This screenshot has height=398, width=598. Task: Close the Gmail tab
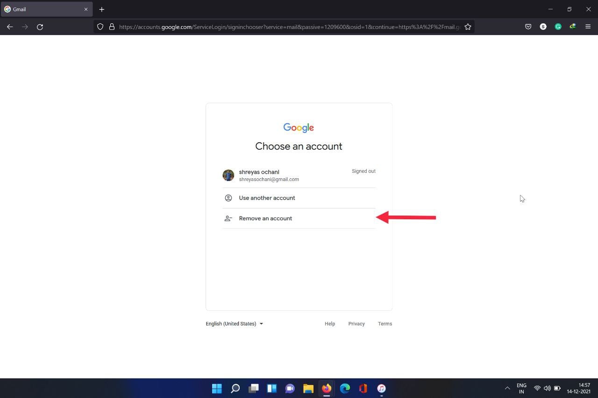(x=85, y=9)
